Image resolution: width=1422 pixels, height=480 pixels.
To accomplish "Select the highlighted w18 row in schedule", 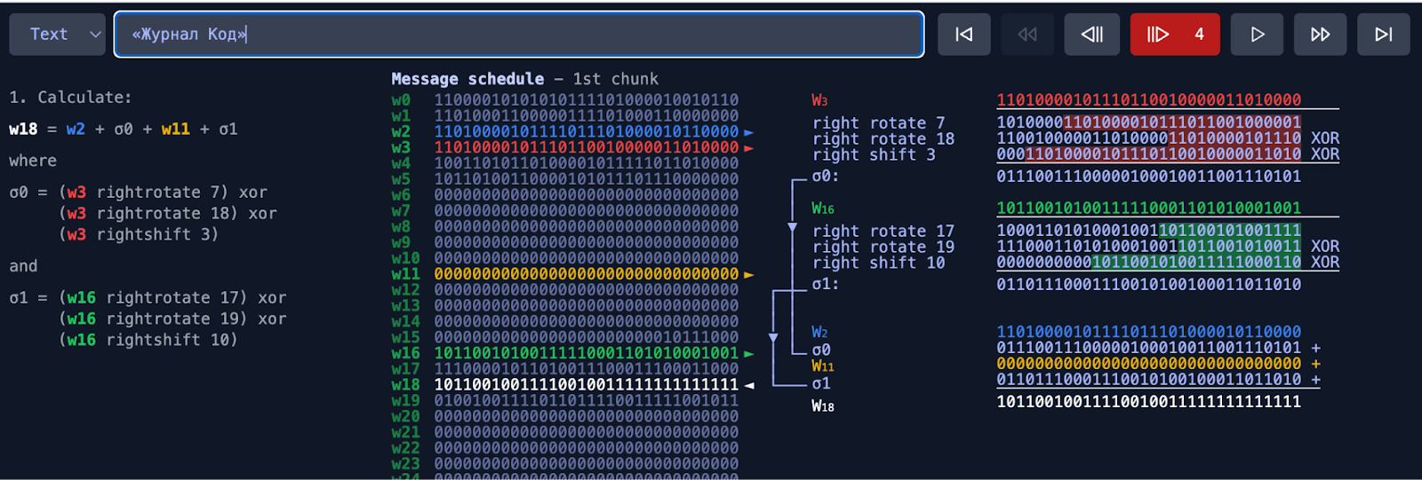I will [x=586, y=384].
